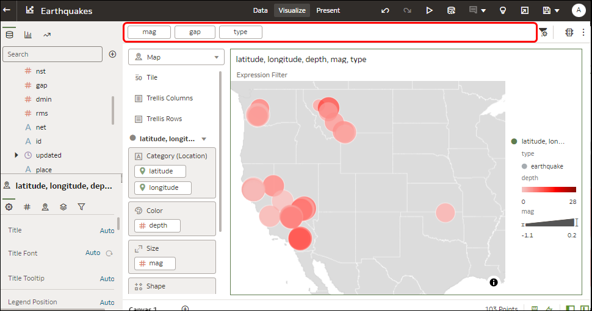
Task: Click the auto-apply data settings icon
Action: click(569, 32)
